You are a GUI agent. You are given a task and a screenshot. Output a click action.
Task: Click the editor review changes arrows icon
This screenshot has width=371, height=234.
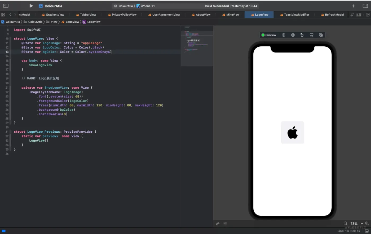point(352,15)
